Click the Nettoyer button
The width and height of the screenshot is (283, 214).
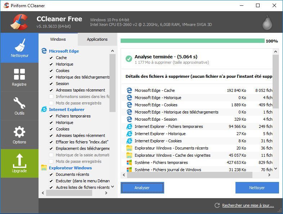coord(257,188)
